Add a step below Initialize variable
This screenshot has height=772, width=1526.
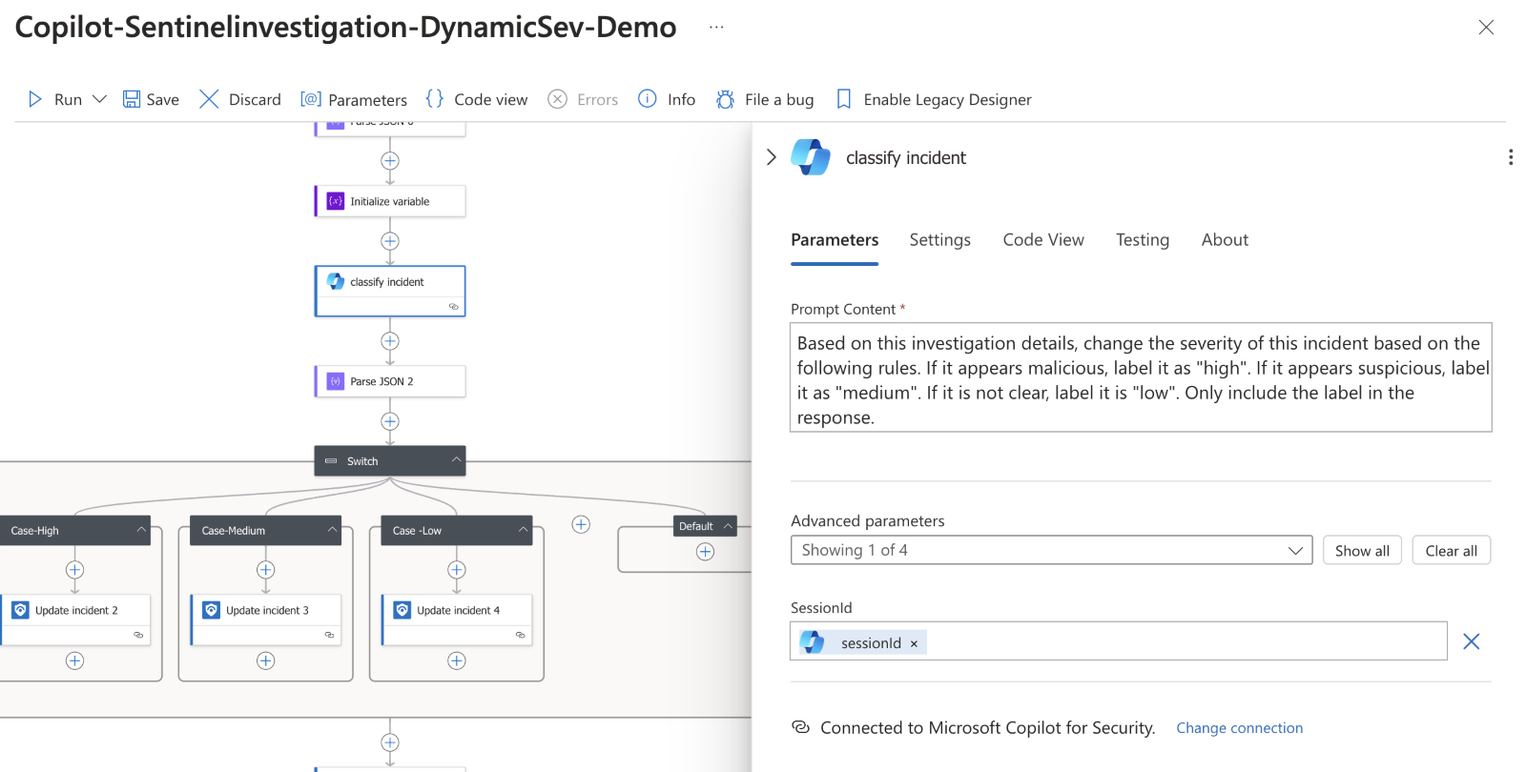[390, 241]
